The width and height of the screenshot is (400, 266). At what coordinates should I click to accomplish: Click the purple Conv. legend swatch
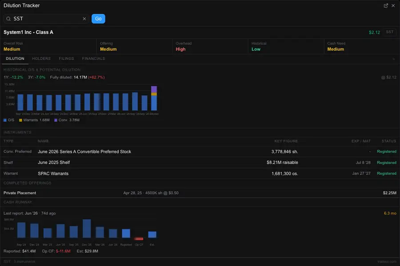click(x=56, y=120)
